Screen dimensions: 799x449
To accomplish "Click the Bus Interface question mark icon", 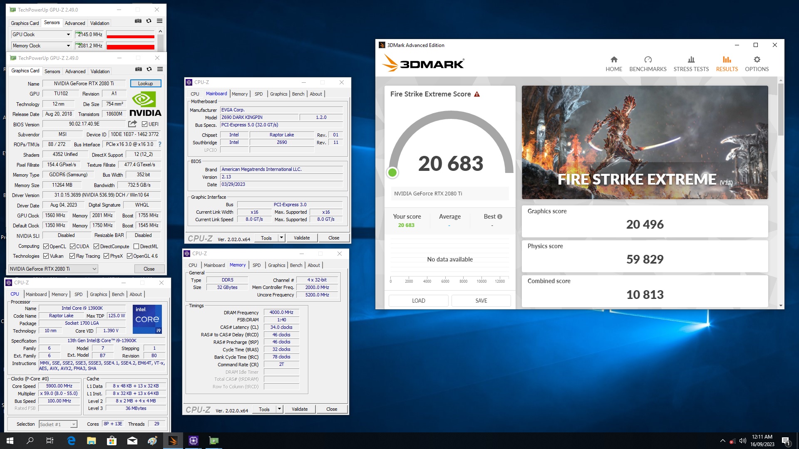I will 160,144.
